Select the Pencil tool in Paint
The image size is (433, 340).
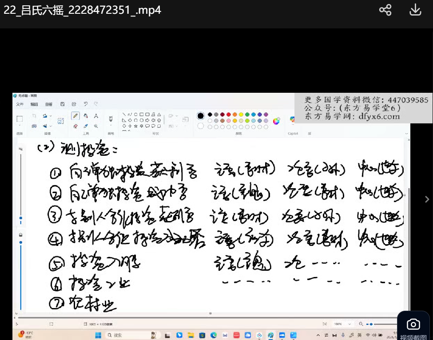[75, 116]
